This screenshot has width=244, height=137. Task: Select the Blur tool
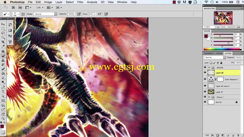[x=3, y=78]
